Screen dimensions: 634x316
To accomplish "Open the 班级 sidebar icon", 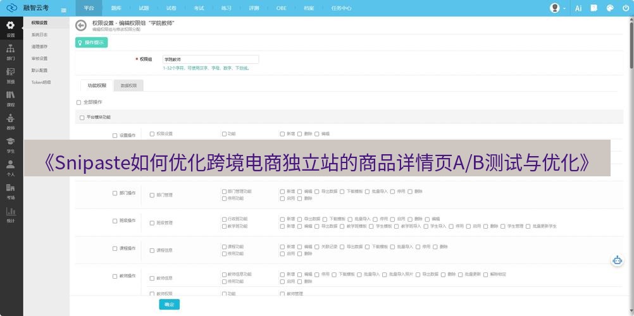I will [11, 75].
